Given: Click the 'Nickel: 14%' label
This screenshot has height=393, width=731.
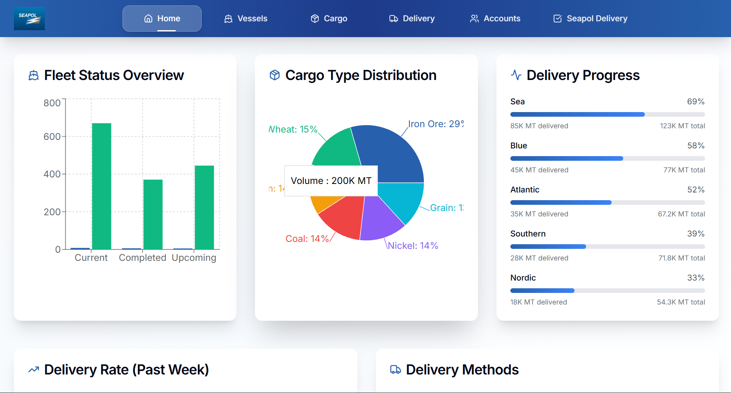Looking at the screenshot, I should click(413, 246).
